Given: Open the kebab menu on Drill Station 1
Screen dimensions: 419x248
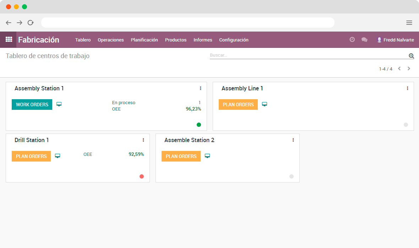Looking at the screenshot, I should pyautogui.click(x=143, y=140).
